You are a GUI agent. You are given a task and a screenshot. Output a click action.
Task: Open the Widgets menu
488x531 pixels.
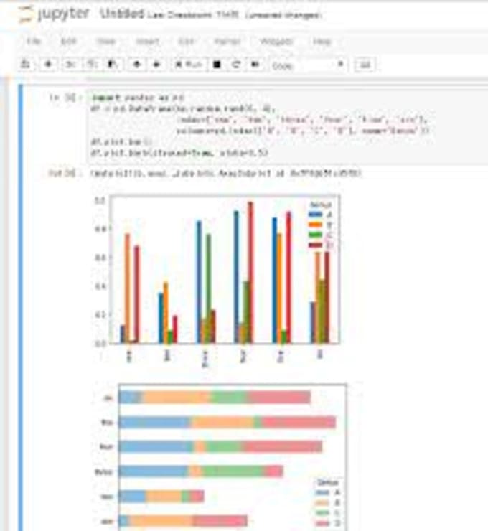point(276,42)
